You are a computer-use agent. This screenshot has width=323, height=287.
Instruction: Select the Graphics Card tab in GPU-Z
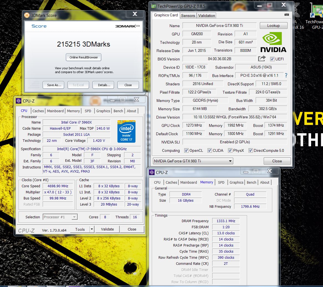166,15
